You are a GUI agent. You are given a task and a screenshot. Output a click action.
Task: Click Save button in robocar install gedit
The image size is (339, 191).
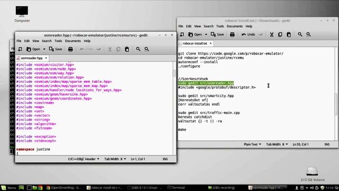click(217, 34)
